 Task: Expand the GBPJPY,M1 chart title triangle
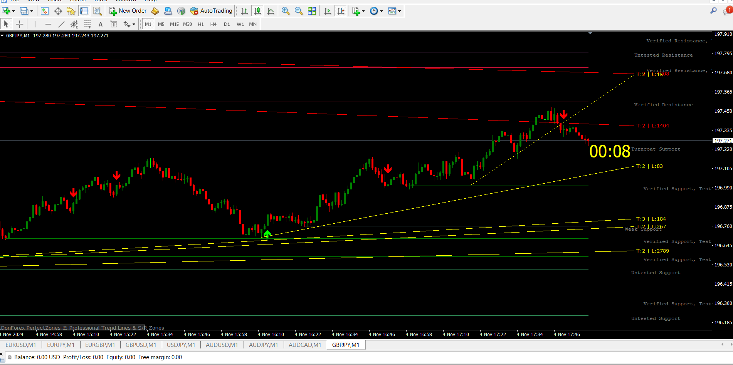pos(2,35)
